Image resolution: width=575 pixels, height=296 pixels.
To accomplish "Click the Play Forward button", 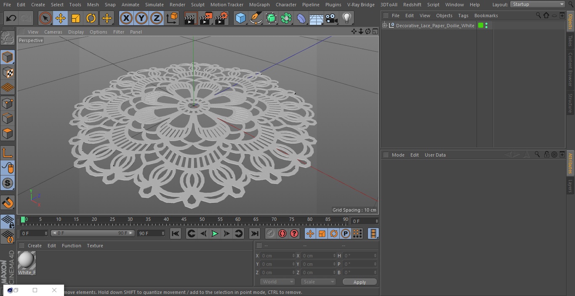I will 215,233.
